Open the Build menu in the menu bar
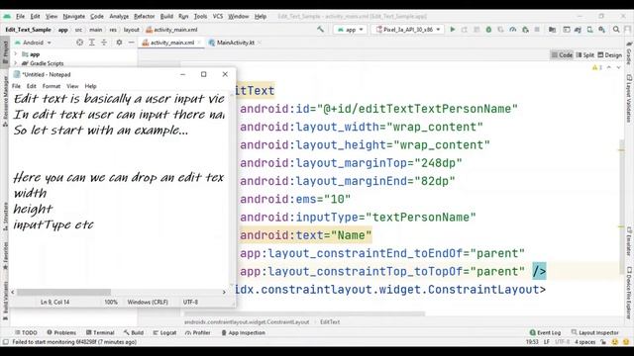Screen dimensions: 634x356 [166, 17]
